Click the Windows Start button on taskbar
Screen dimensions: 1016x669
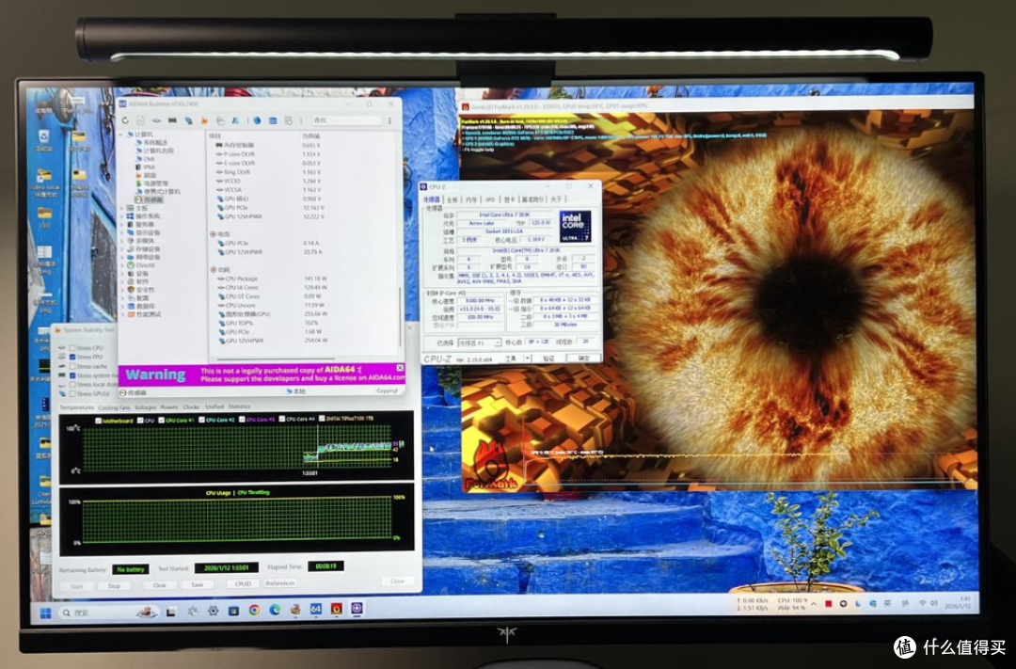point(45,613)
